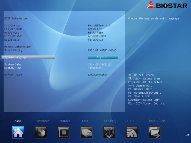This screenshot has width=191, height=143.
Task: Click the Main home icon
Action: pos(18,132)
